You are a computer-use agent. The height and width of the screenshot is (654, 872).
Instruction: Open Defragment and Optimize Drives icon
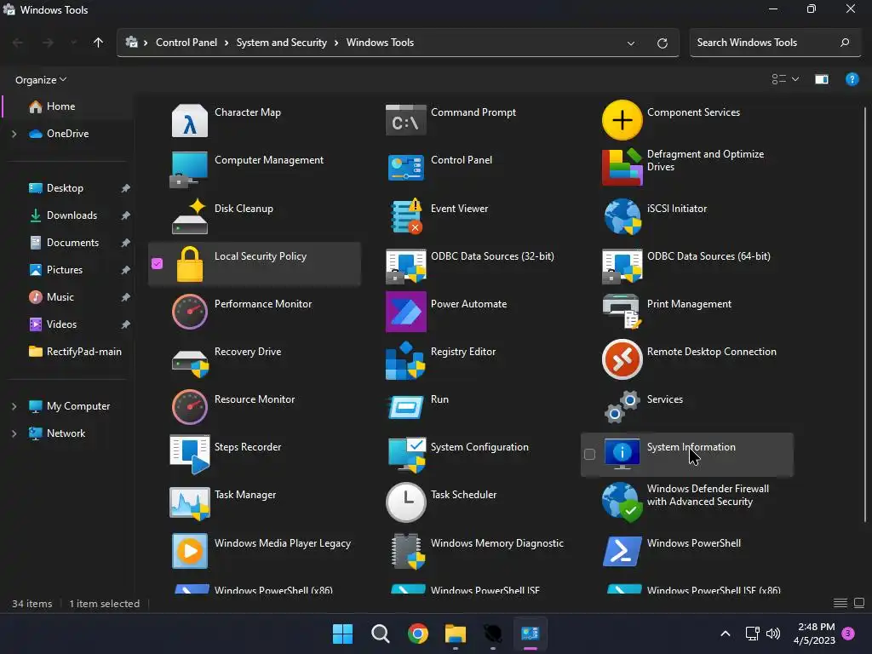coord(622,168)
